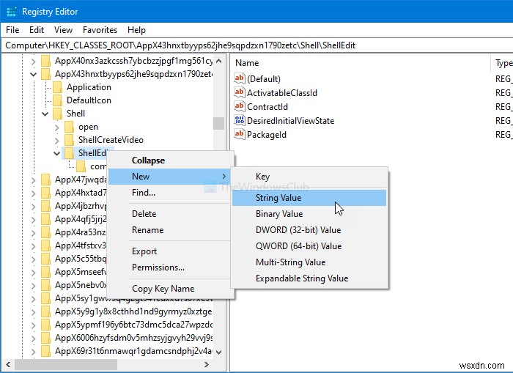Image resolution: width=513 pixels, height=373 pixels.
Task: Collapse the ShellEdit key chevron
Action: click(57, 153)
